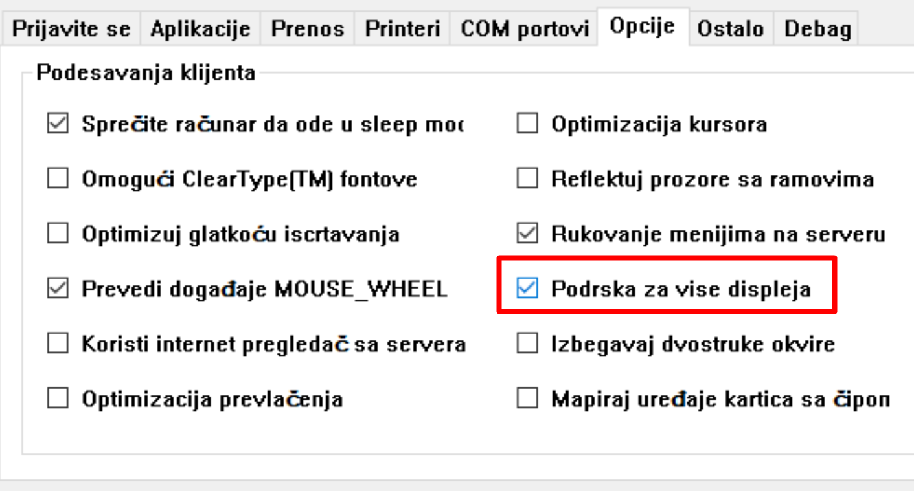Tick the Optimizacija prevlačenja checkbox
The image size is (914, 491).
[58, 399]
